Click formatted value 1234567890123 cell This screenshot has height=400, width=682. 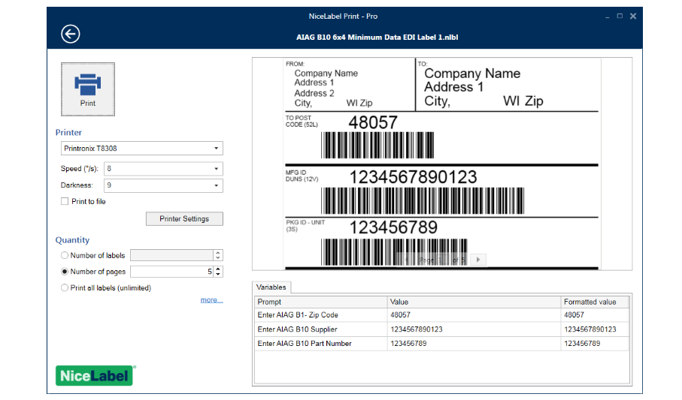[595, 329]
